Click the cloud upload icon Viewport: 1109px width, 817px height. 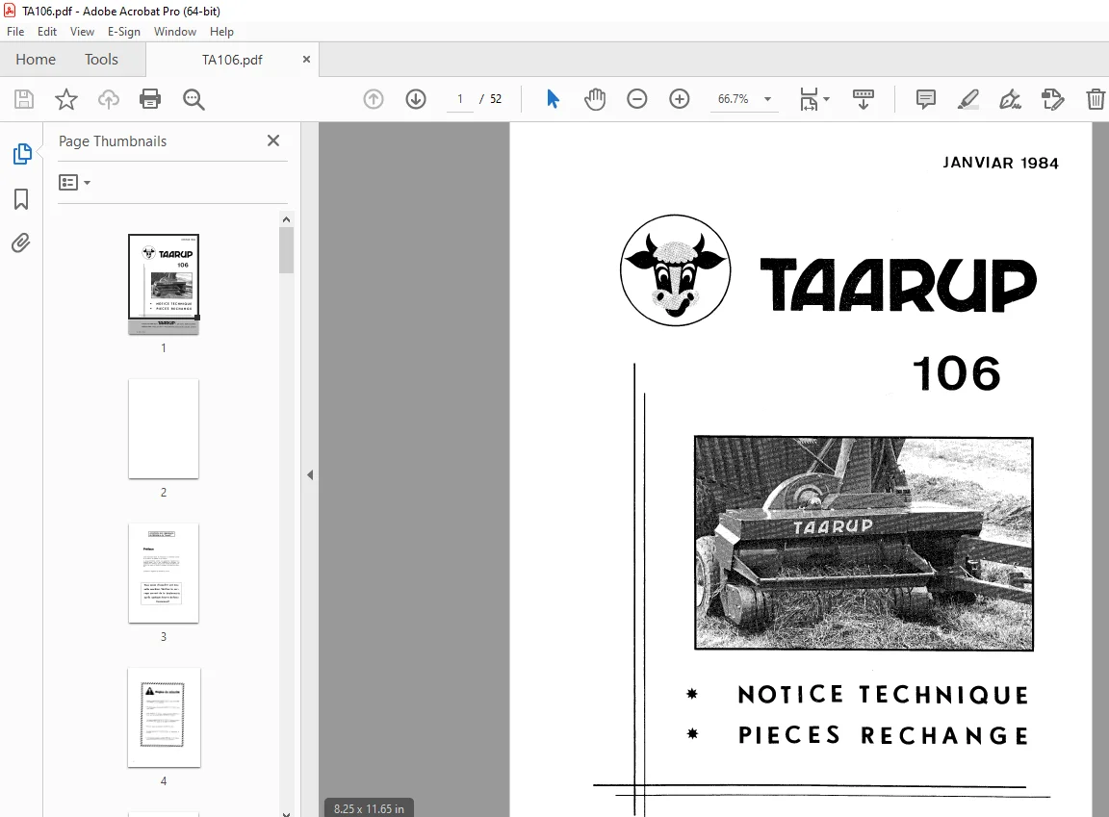point(108,99)
